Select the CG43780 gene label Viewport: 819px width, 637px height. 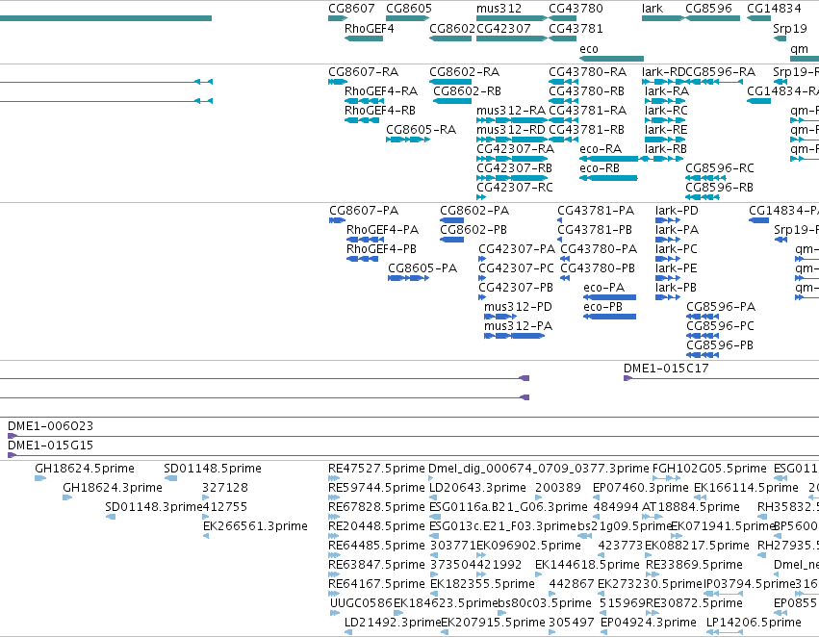click(x=576, y=9)
